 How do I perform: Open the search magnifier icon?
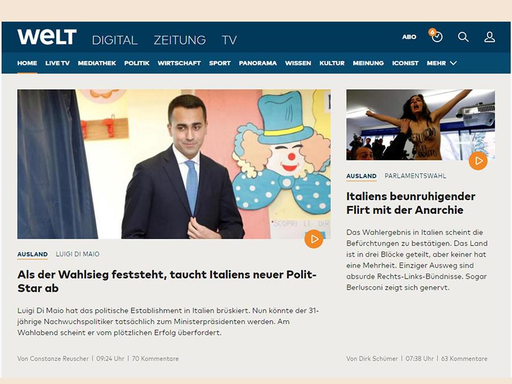464,37
